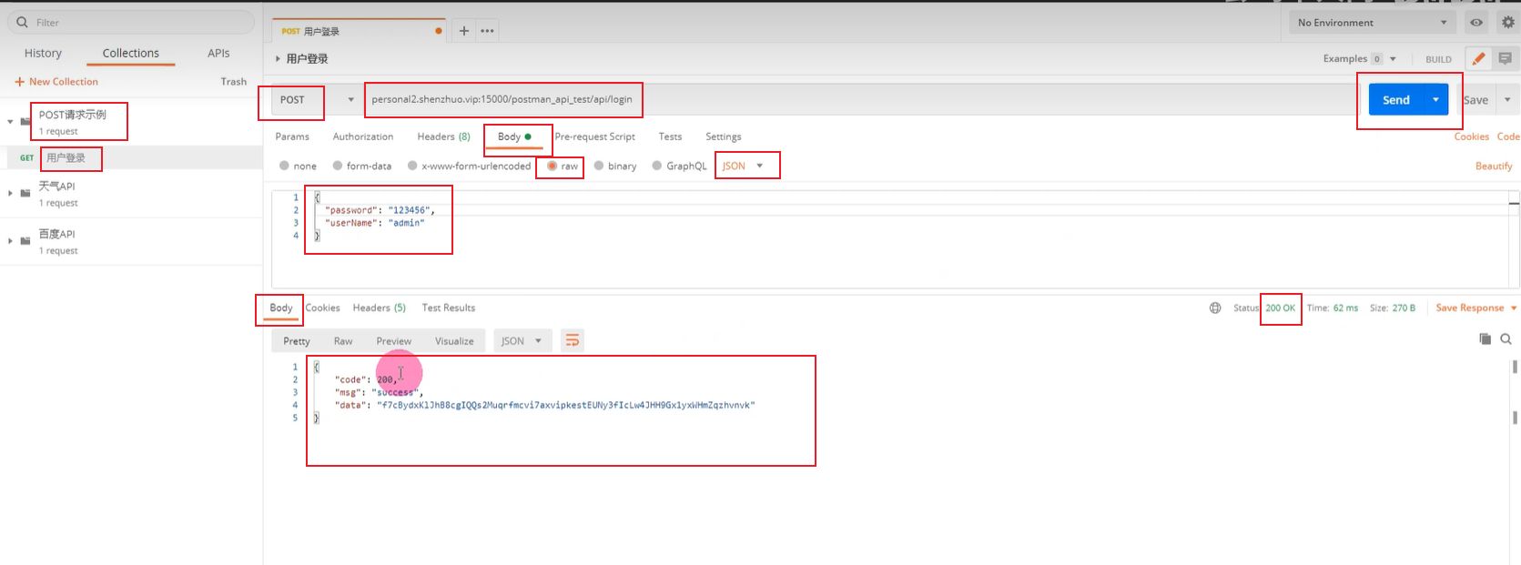
Task: Copy response using the copy icon
Action: tap(1485, 339)
